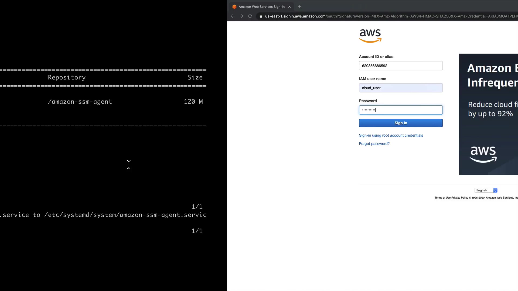Click the Forgot password? link
This screenshot has height=291, width=518.
click(x=374, y=144)
